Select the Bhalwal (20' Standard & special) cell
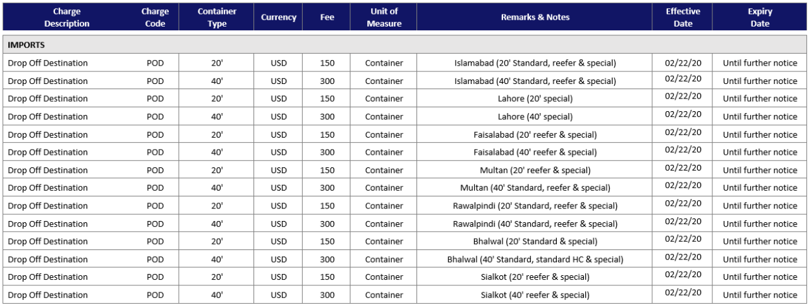Screen dimensions: 809x305 535,241
